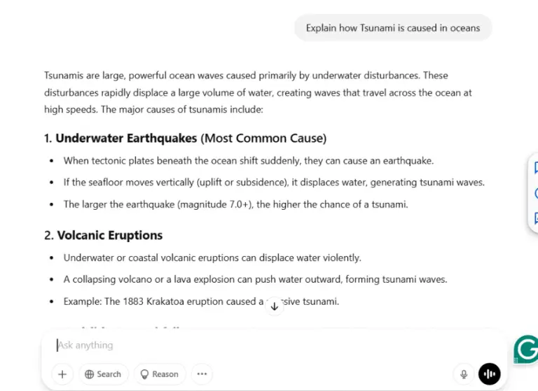Click the 1883 Krakatoa example bullet
The image size is (538, 391).
(x=201, y=301)
